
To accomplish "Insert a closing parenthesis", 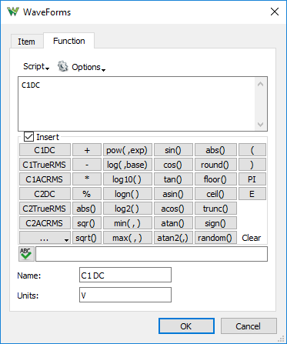I will click(x=252, y=165).
